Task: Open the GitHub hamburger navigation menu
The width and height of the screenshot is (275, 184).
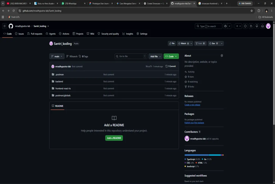Action: 4,26
